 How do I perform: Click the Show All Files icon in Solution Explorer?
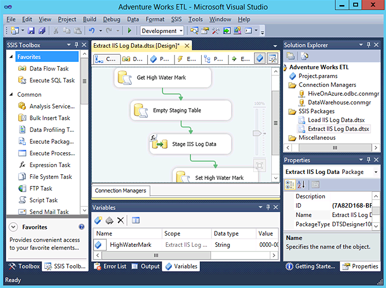point(305,56)
